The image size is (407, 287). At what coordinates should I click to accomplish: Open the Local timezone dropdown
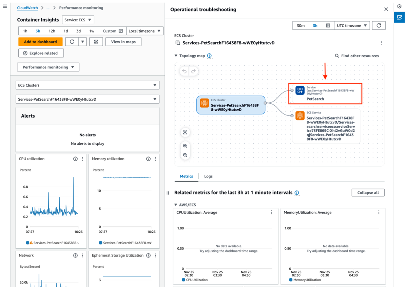[145, 31]
